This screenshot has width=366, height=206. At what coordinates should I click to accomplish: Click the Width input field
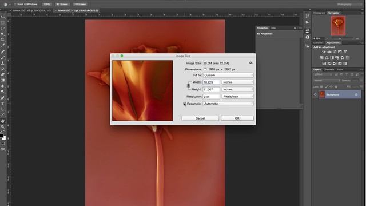pos(211,82)
